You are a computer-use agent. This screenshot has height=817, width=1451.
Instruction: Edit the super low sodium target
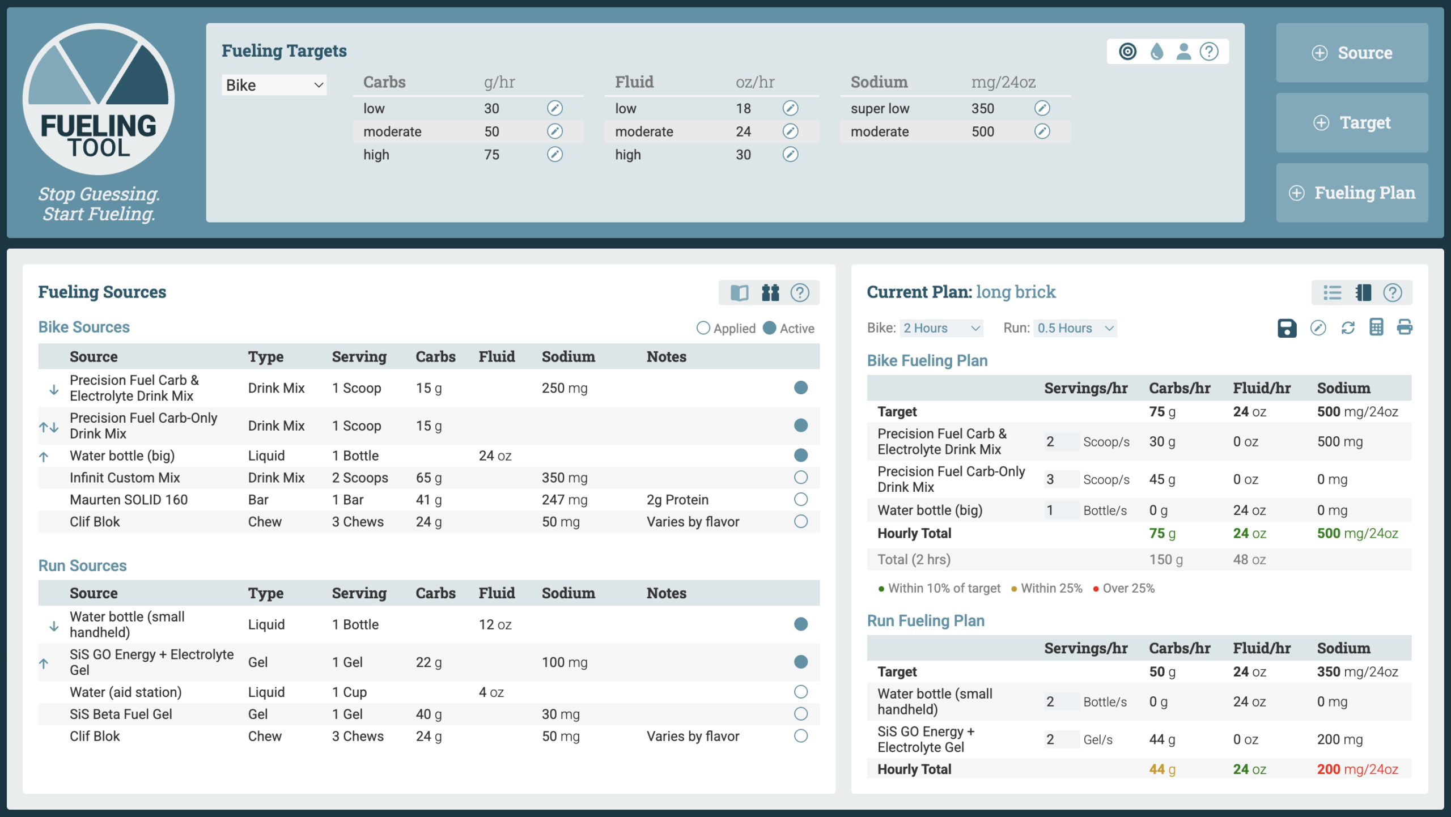(x=1042, y=108)
